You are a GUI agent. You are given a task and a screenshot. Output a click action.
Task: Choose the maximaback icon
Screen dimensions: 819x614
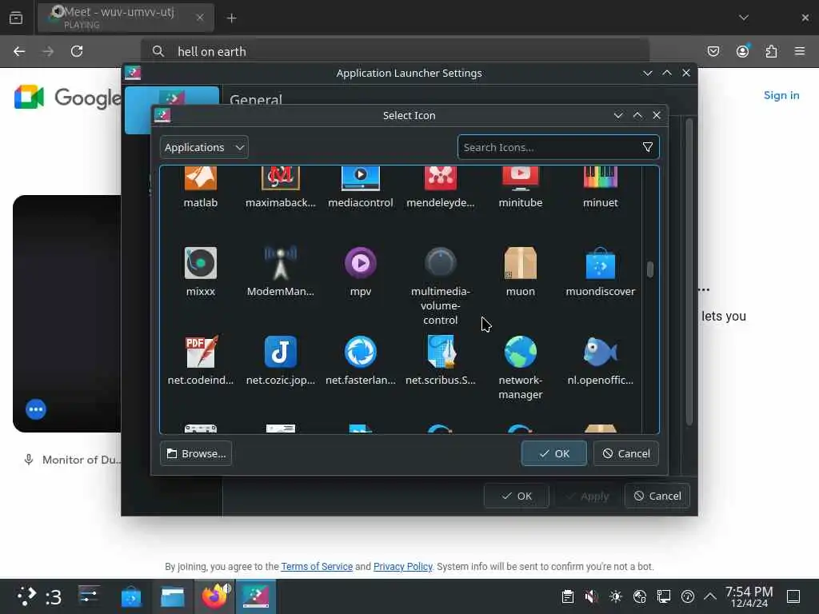pyautogui.click(x=281, y=178)
